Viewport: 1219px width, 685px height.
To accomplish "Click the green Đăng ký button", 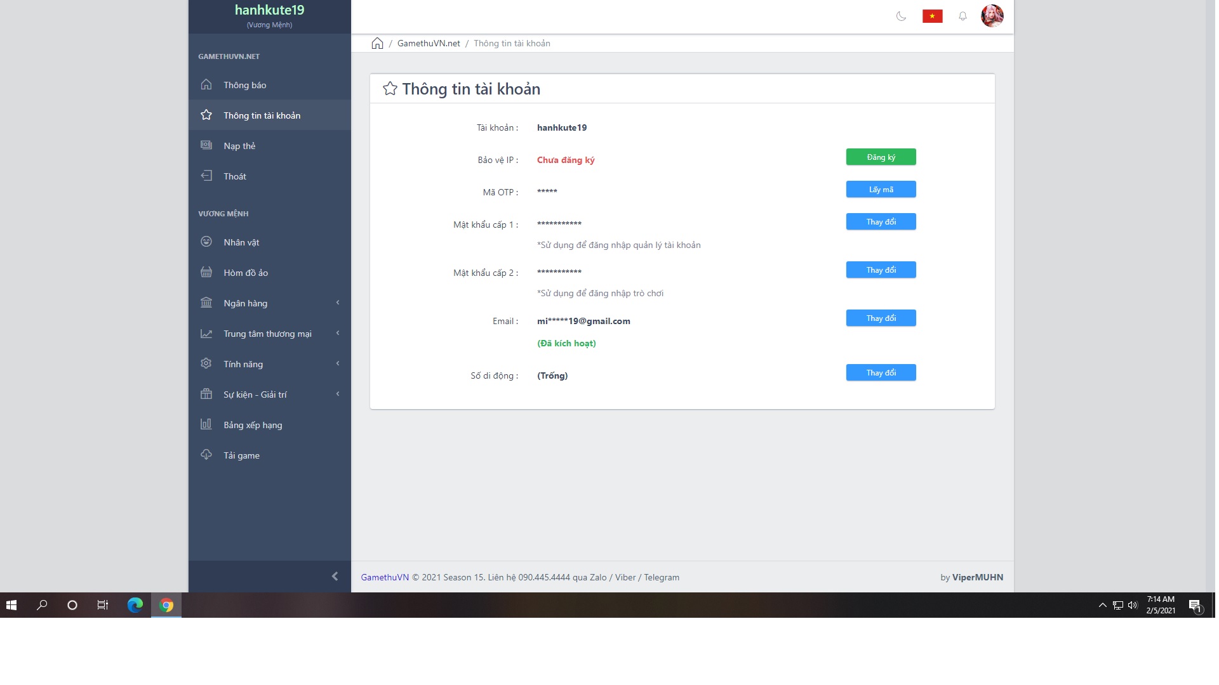I will point(881,157).
